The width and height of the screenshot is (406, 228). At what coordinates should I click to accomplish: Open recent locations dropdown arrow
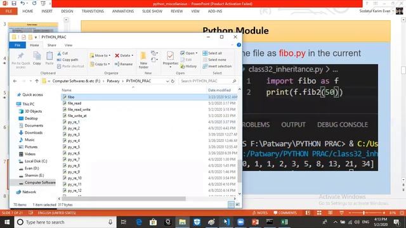[30, 81]
